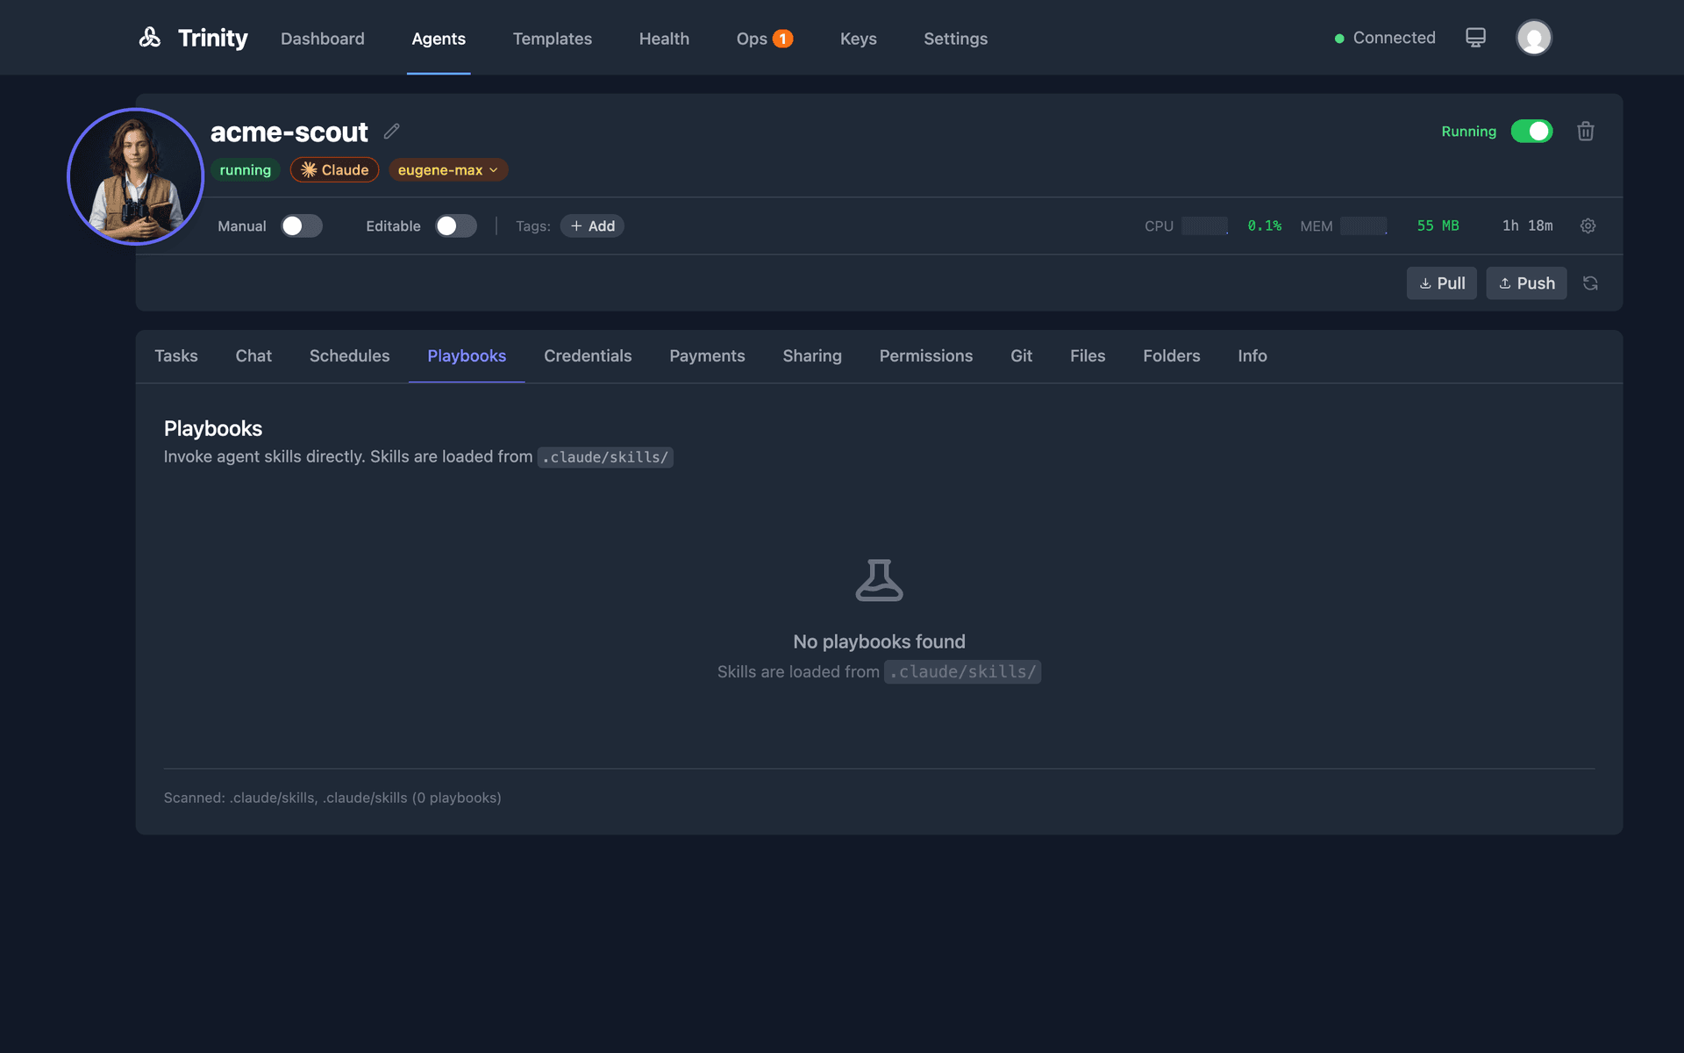Delete the agent using the trash icon

[x=1585, y=131]
